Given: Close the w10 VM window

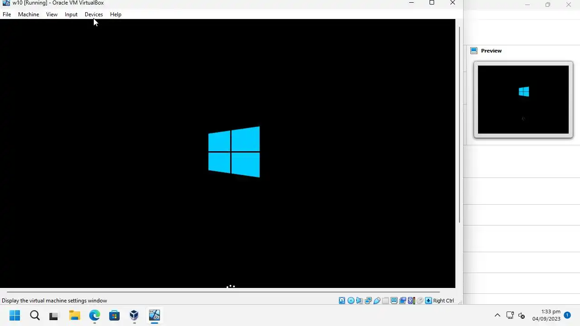Looking at the screenshot, I should click(x=452, y=3).
